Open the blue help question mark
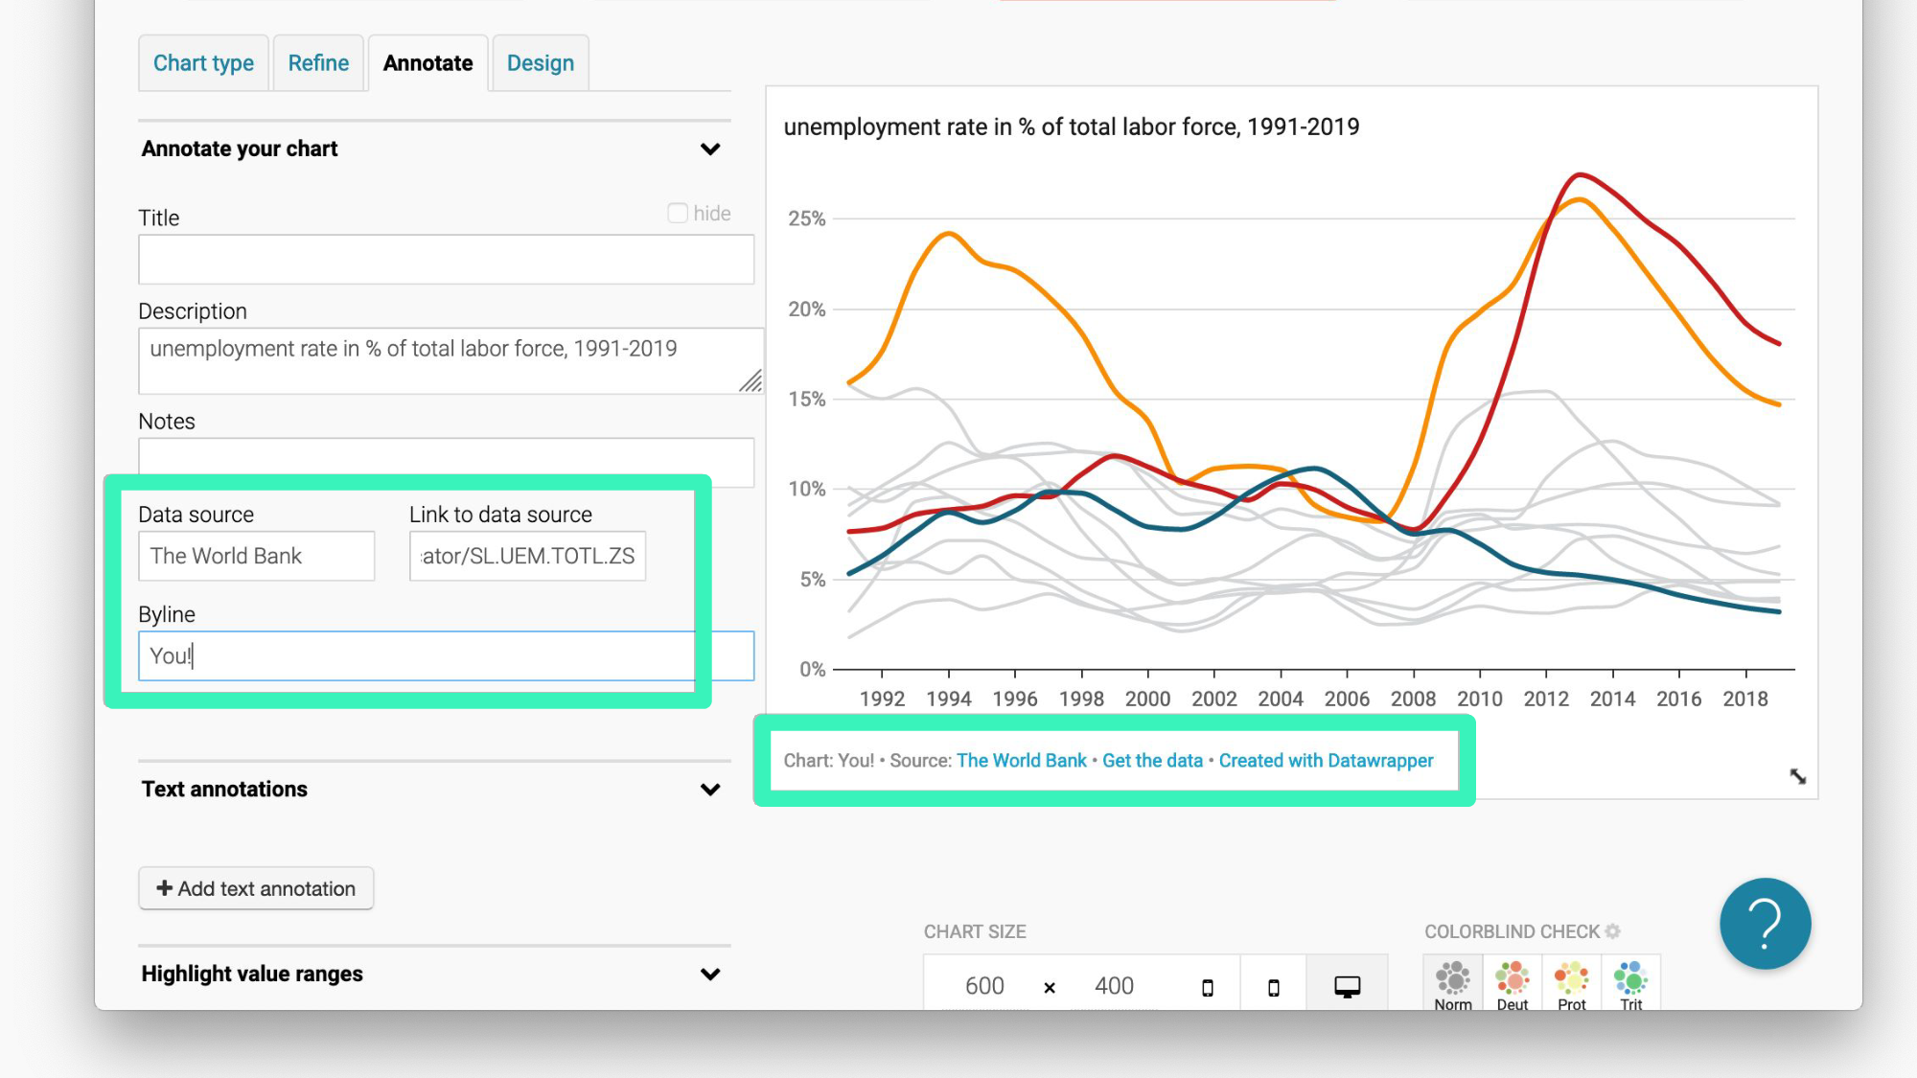Image resolution: width=1917 pixels, height=1078 pixels. click(x=1765, y=924)
